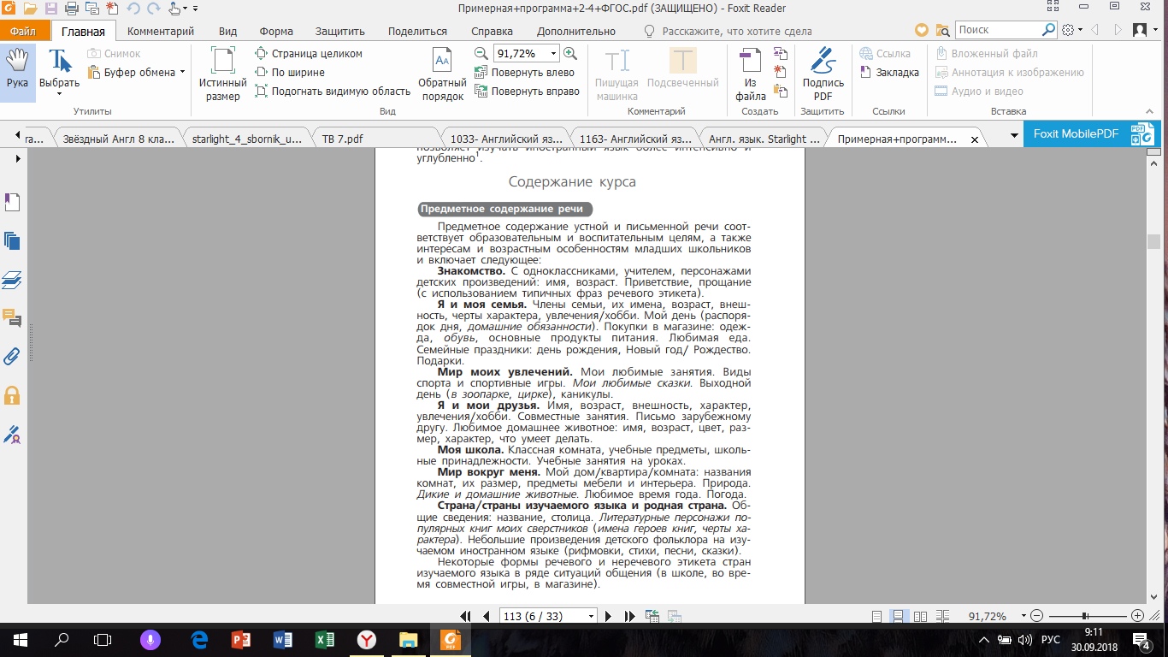Rotate the page with Повернуть влево

[523, 73]
